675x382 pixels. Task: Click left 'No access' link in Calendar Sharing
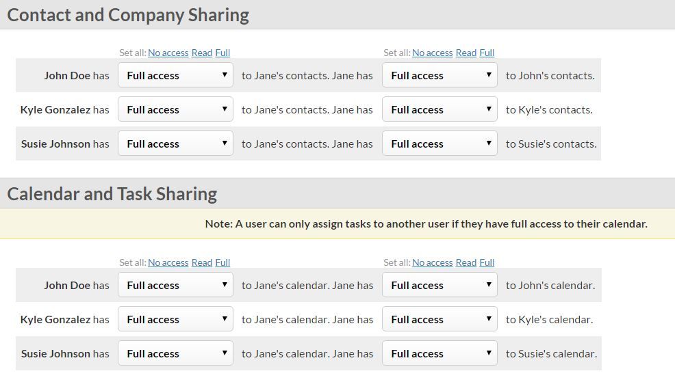(x=168, y=262)
